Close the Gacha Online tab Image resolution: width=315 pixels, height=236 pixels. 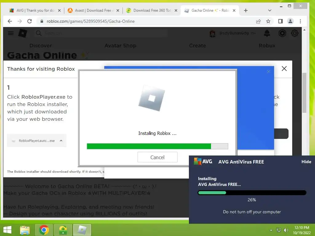234,10
